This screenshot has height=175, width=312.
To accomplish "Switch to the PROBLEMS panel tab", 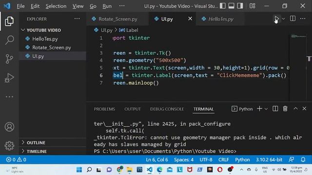I will [104, 109].
